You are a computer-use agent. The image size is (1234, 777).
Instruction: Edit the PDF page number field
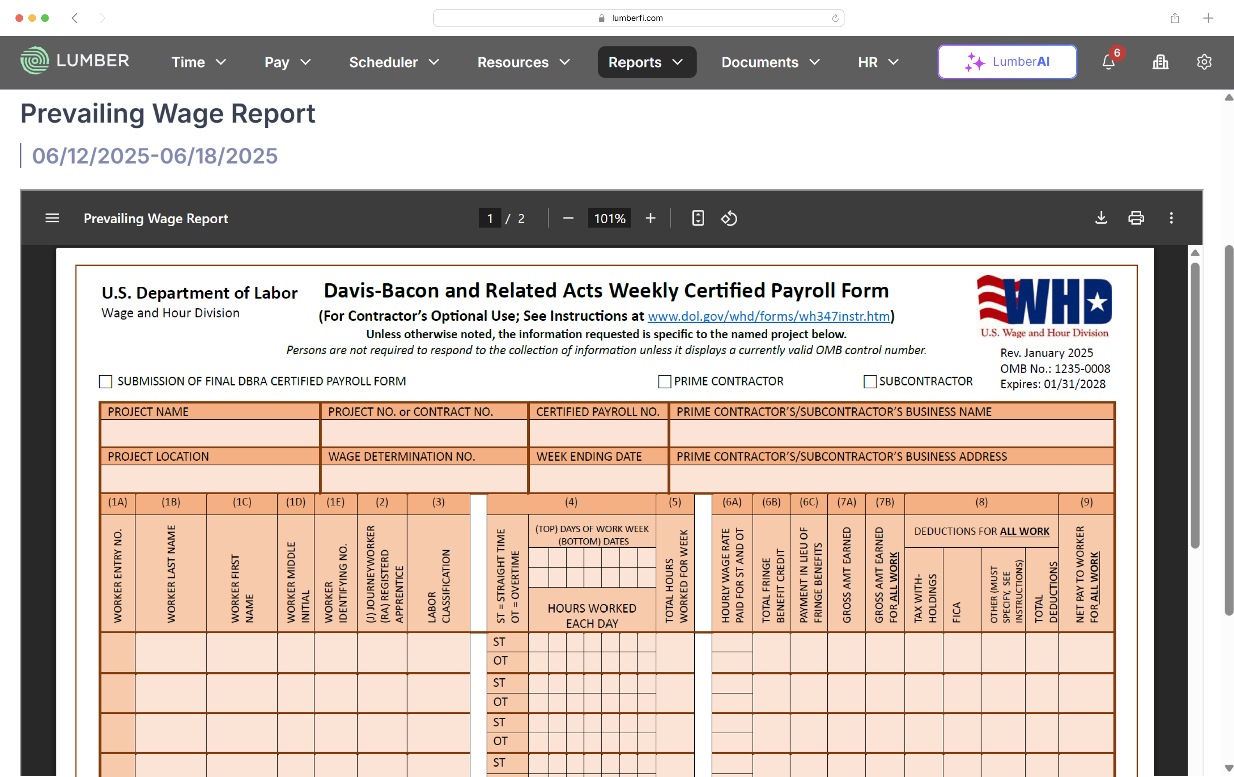[x=490, y=218]
